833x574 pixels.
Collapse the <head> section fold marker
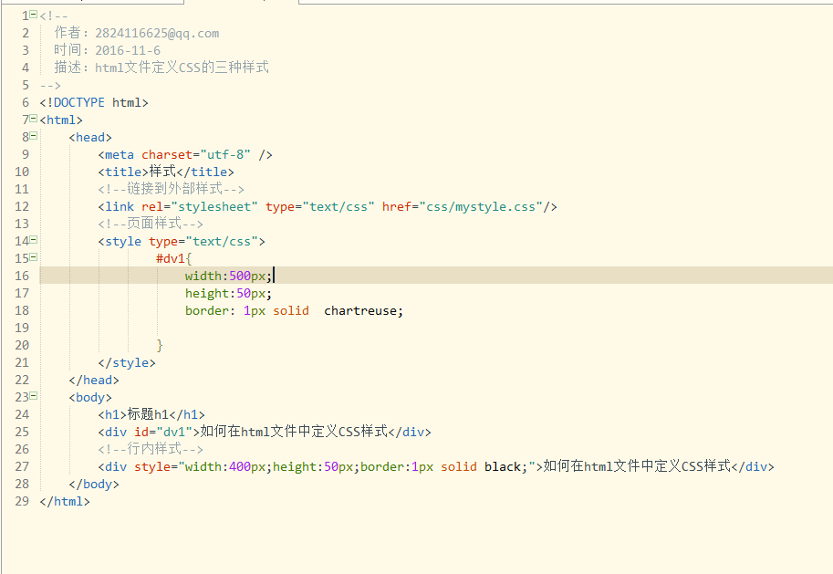point(34,136)
